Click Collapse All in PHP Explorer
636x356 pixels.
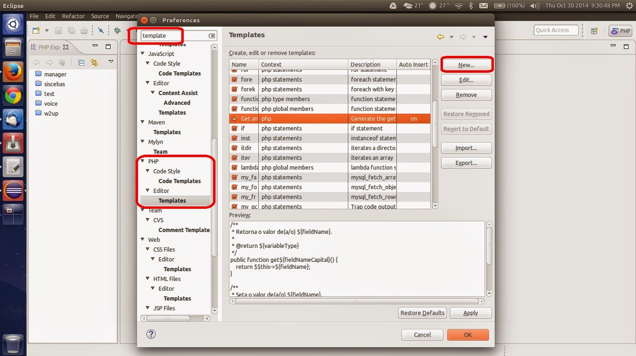pyautogui.click(x=81, y=62)
